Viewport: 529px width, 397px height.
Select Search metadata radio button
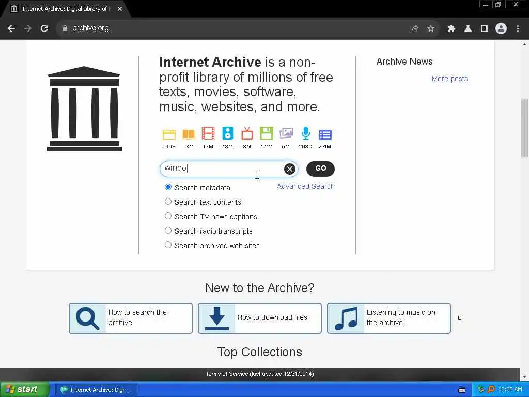pos(168,187)
